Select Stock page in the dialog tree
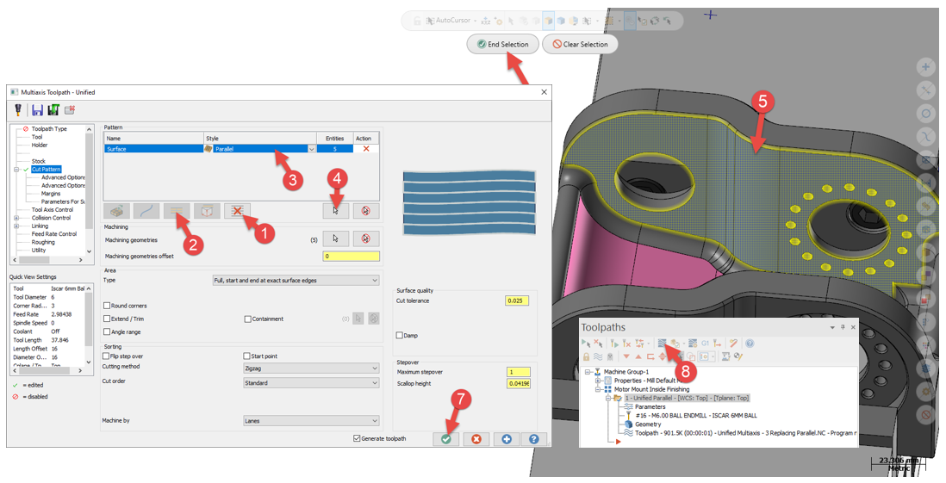 (x=39, y=161)
